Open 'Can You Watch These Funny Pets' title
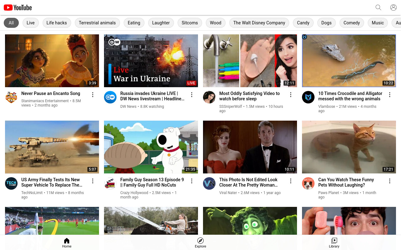This screenshot has height=250, width=401. coord(346,182)
